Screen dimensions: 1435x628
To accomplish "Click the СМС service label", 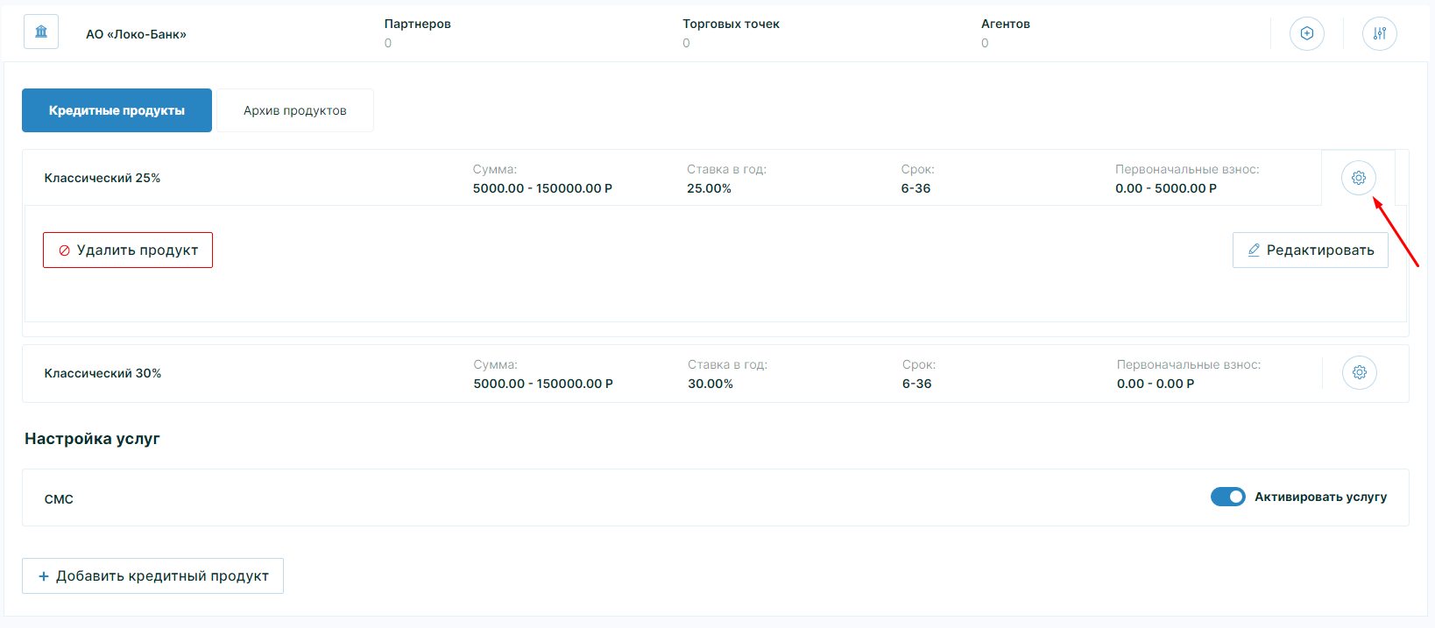I will (x=59, y=499).
